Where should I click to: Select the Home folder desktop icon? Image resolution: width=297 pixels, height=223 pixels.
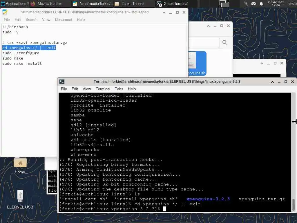tap(20, 166)
